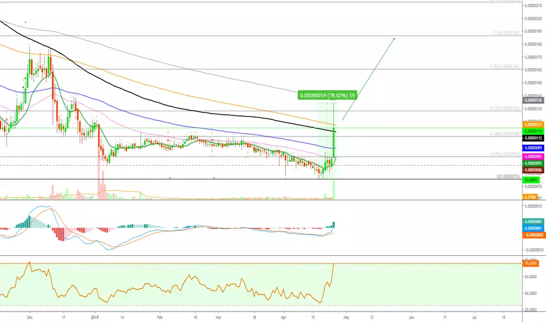Screen dimensions: 546x322
Task: Click the Mar date label
Action: (219, 317)
